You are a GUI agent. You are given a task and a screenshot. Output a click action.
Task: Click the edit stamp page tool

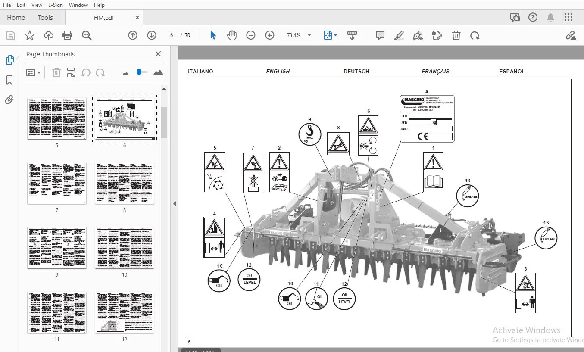point(437,35)
